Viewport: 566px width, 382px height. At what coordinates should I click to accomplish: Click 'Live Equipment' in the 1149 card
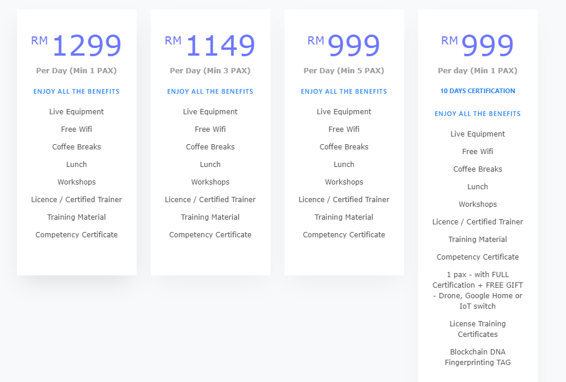pos(210,112)
